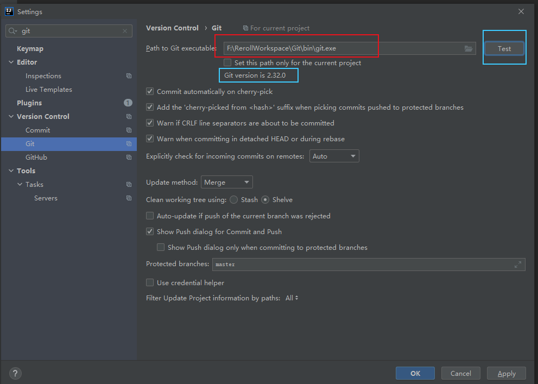Click the browse folder icon in Git path field
This screenshot has height=384, width=538.
pyautogui.click(x=469, y=48)
